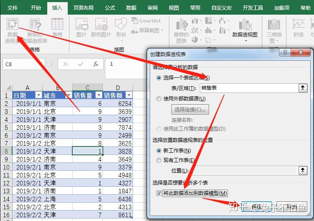Viewport: 314px width, 221px height.
Task: Open the 日期 column filter dropdown
Action: tap(38, 95)
